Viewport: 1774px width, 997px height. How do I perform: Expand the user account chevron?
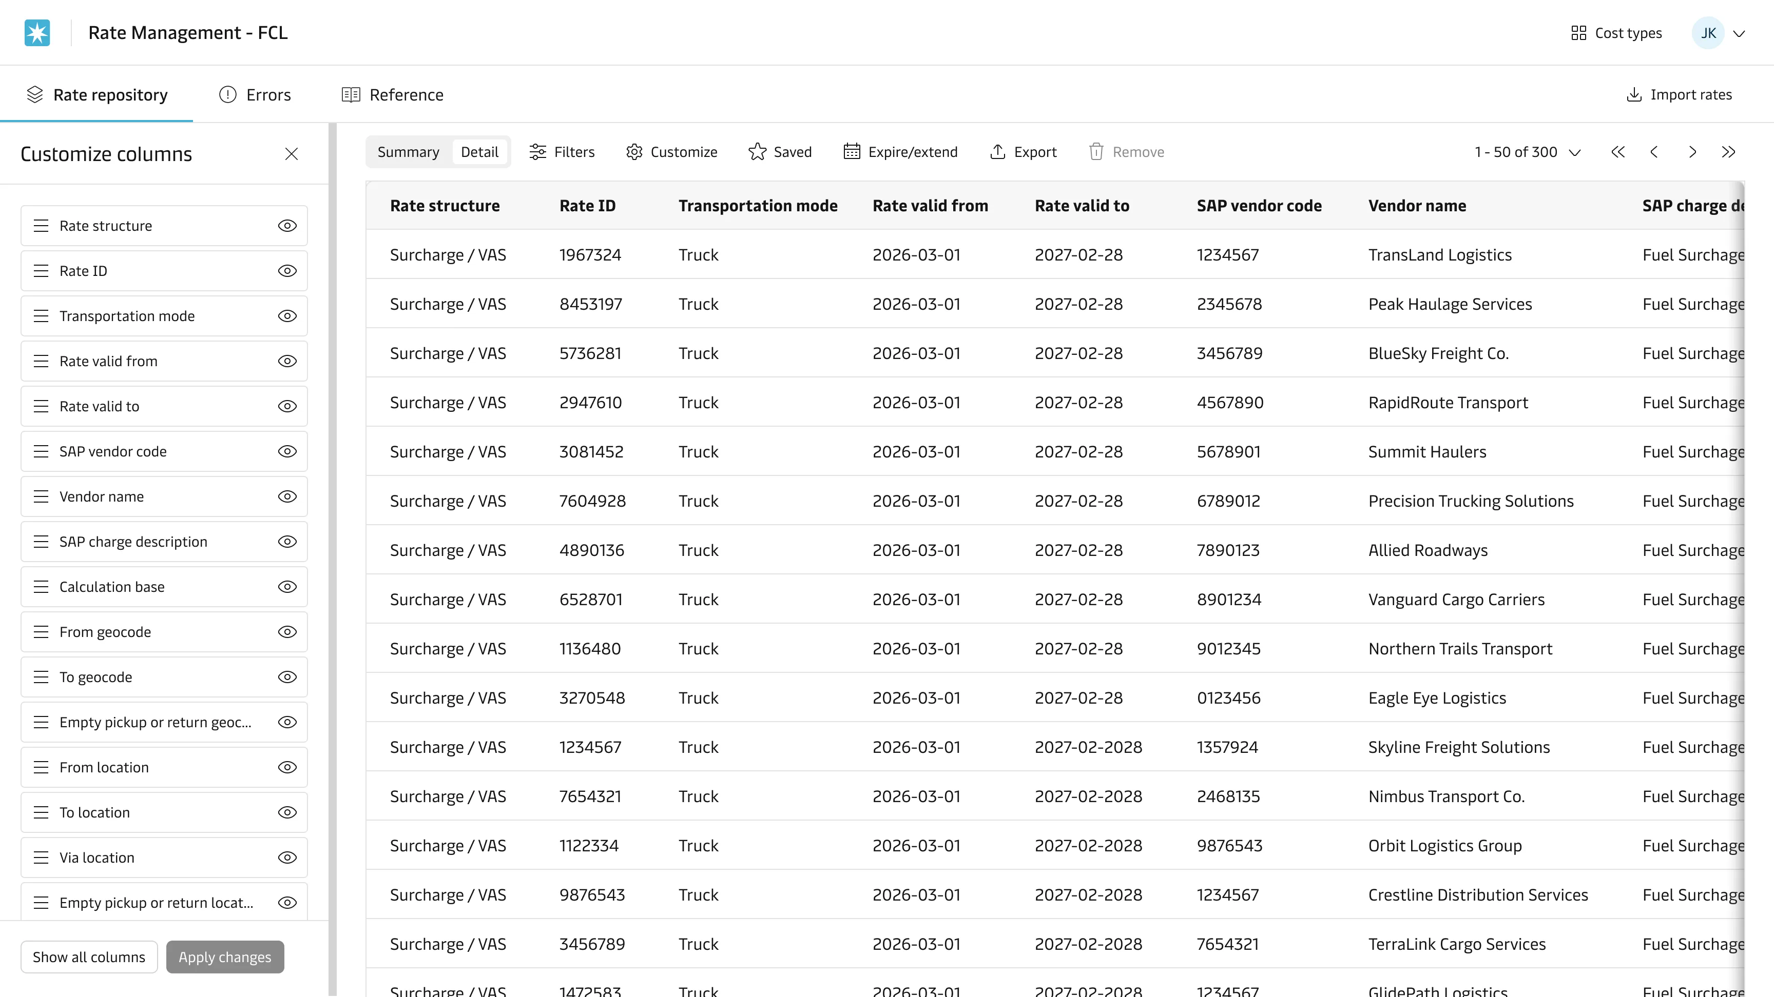coord(1739,34)
